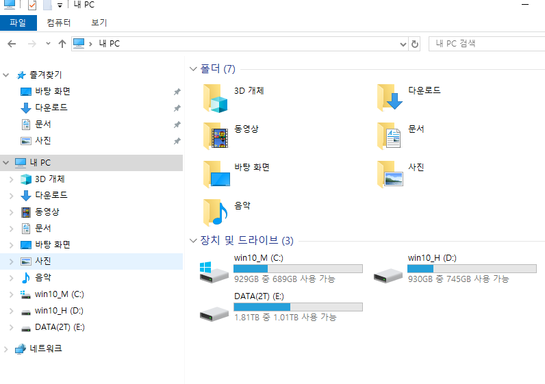Select 사진 under 내 PC tree

point(43,261)
